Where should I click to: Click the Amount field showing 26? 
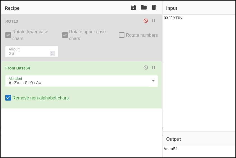point(28,54)
